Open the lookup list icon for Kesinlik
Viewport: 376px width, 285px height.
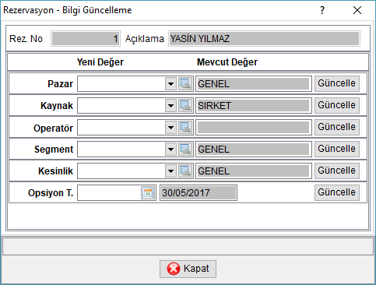185,171
